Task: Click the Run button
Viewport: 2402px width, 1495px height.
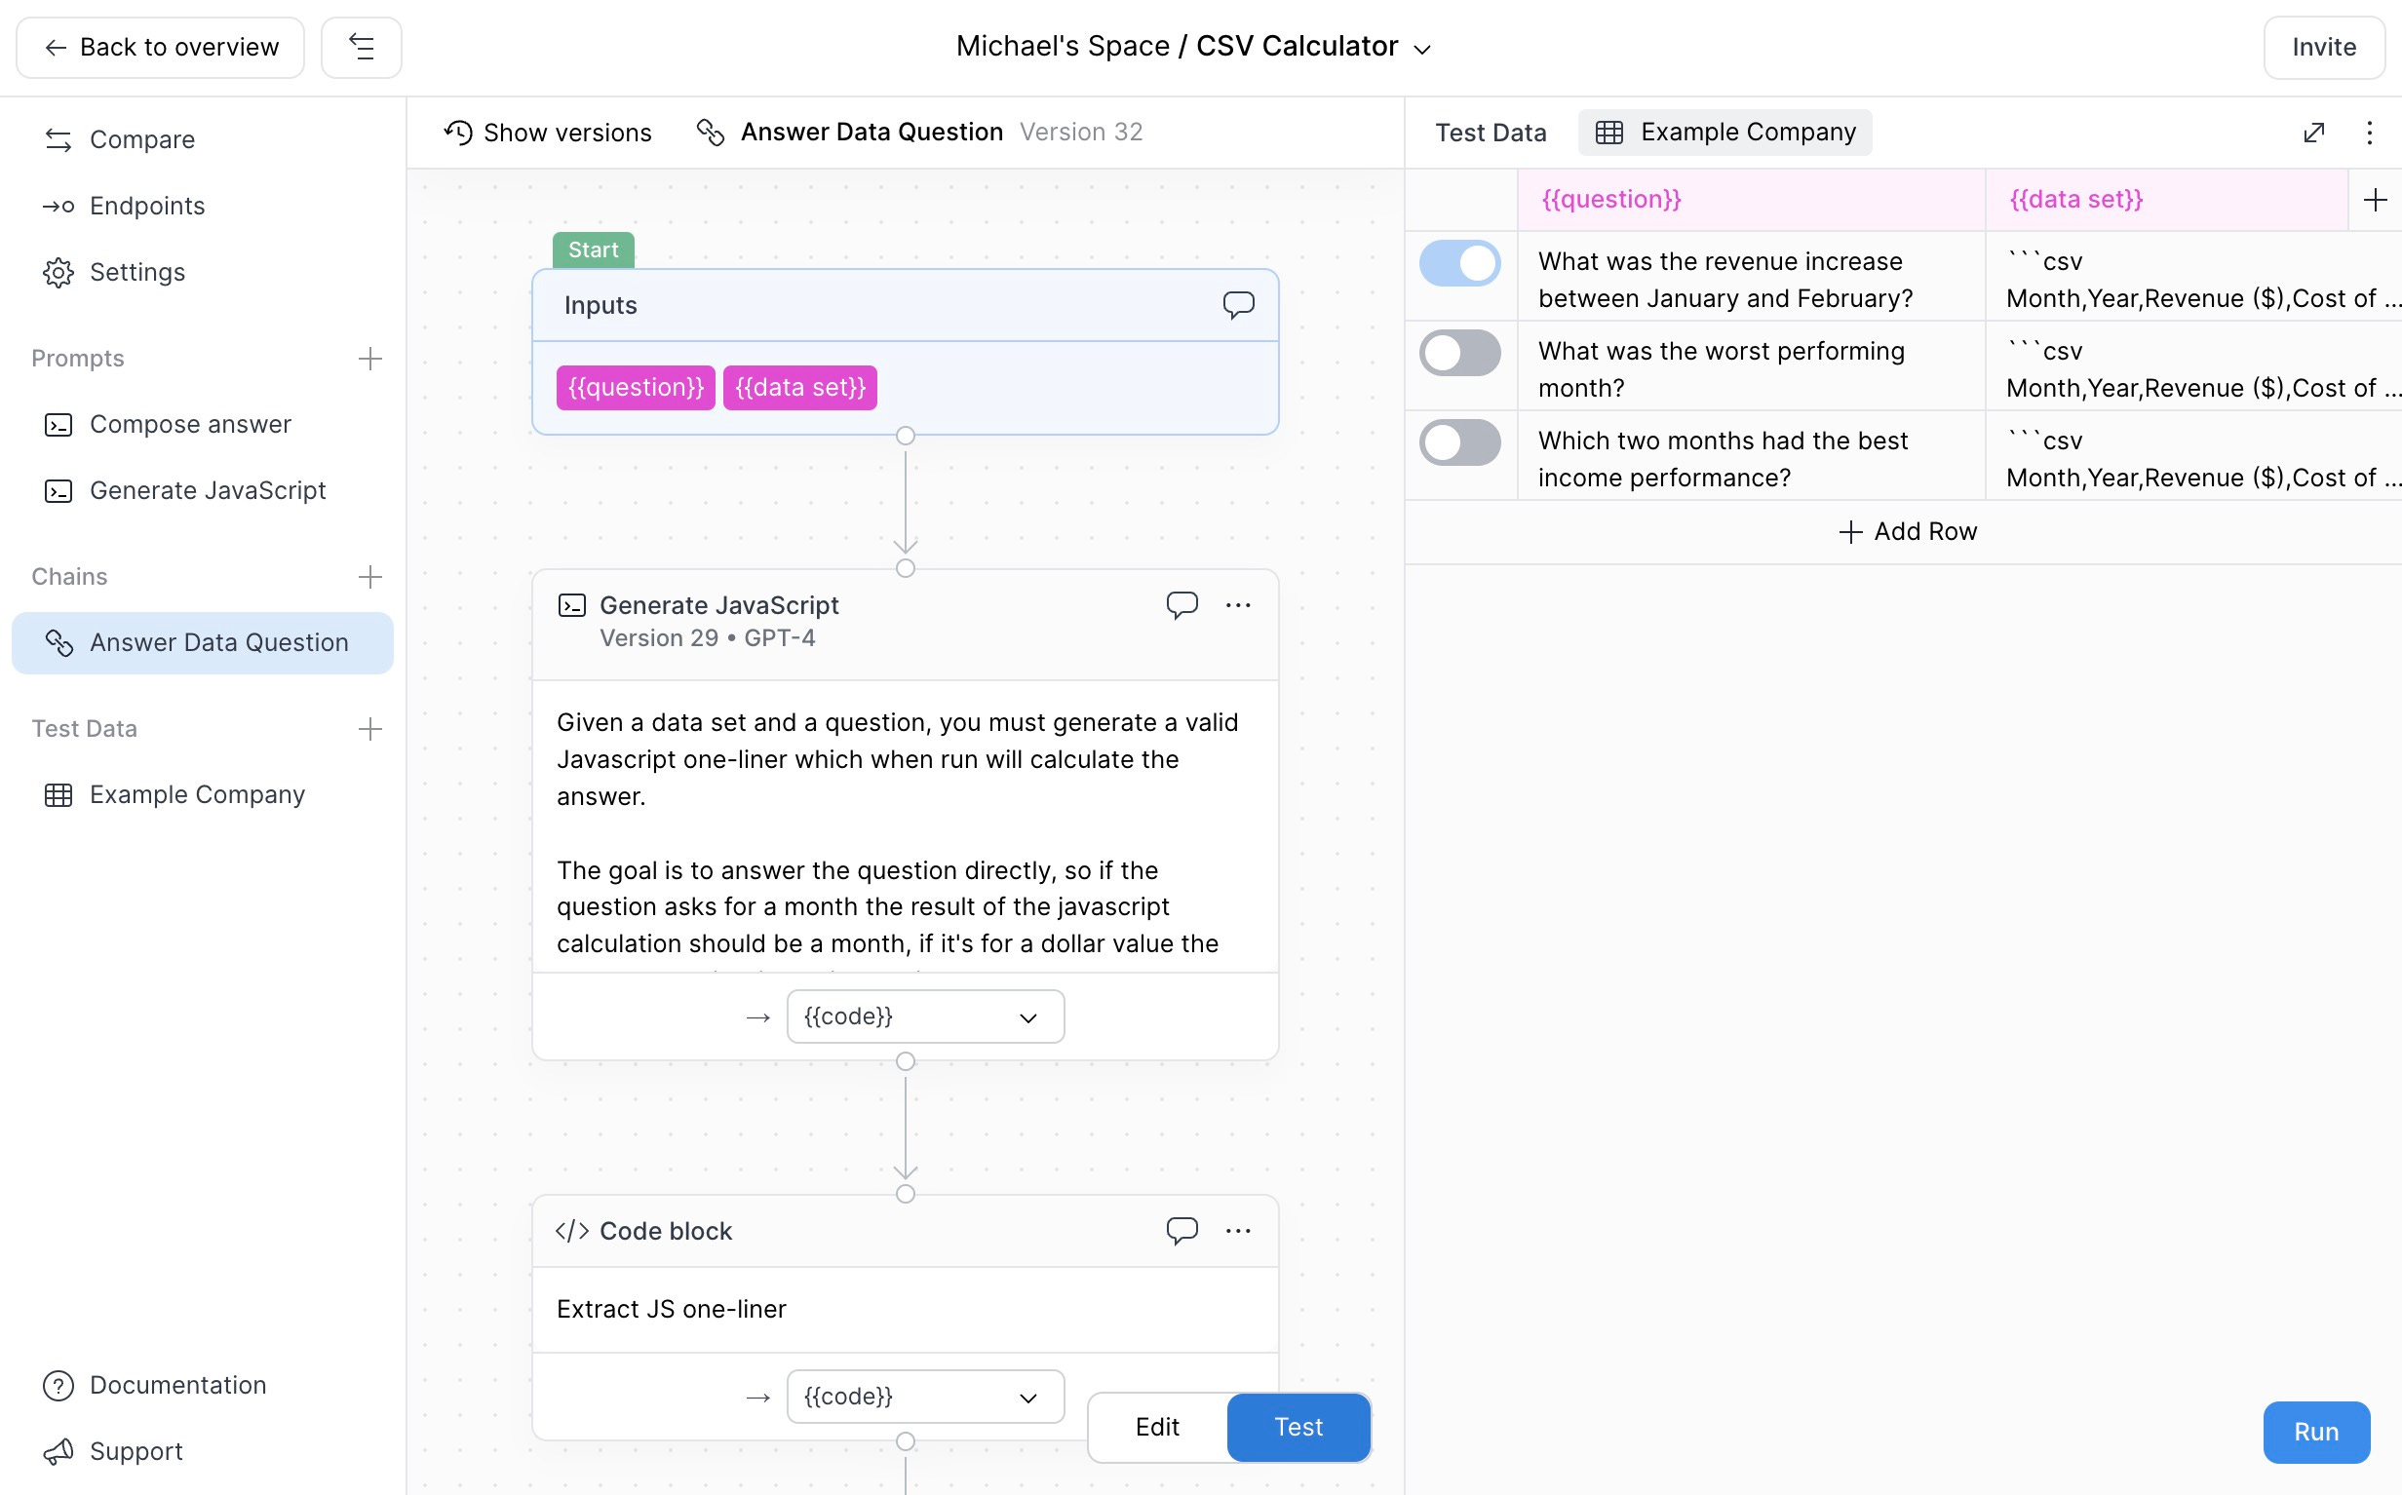Action: [x=2316, y=1432]
